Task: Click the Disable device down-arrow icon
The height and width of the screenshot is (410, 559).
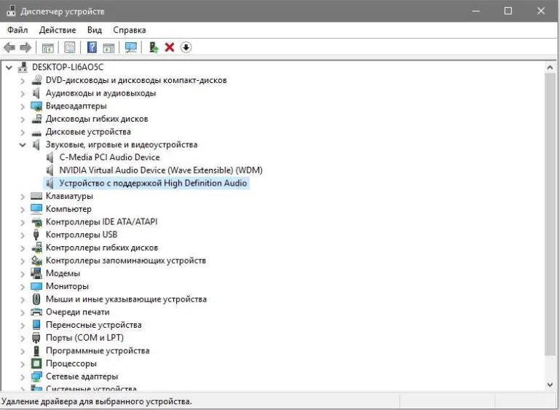Action: click(x=186, y=47)
